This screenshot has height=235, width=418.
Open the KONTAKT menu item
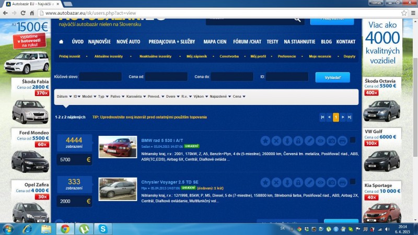[x=346, y=42]
